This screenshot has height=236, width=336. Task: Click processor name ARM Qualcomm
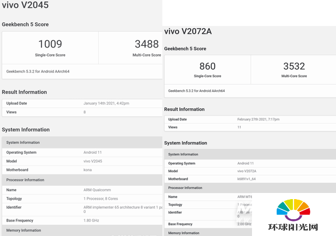pos(97,190)
